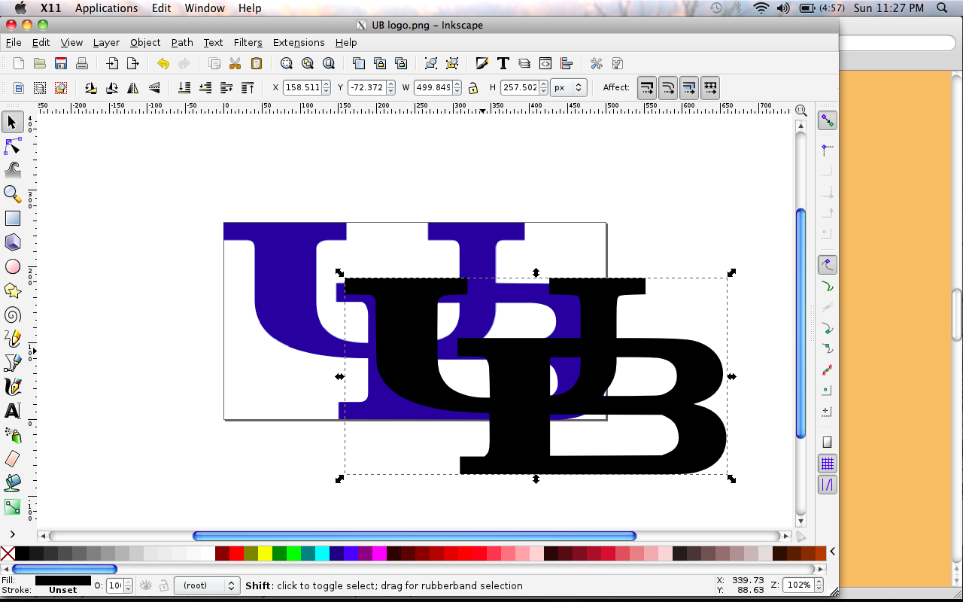Screen dimensions: 963x602
Task: Open the macOS Applications menu
Action: coord(106,8)
